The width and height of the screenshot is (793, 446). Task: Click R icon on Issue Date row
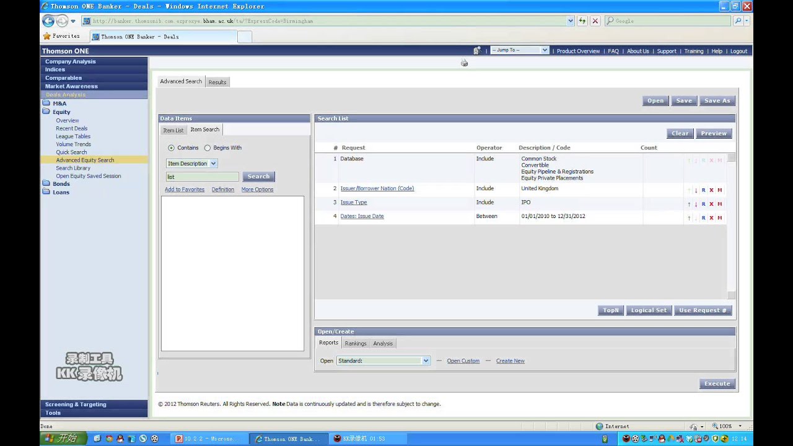(703, 218)
